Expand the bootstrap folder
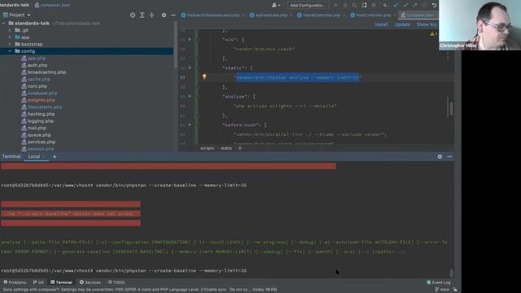This screenshot has width=521, height=293. (x=10, y=44)
